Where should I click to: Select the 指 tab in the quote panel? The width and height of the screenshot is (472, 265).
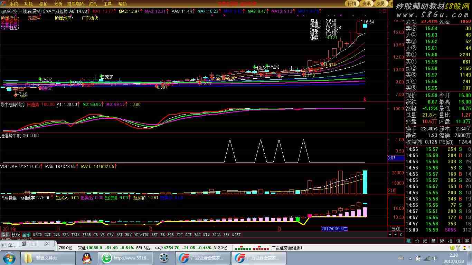click(450, 241)
